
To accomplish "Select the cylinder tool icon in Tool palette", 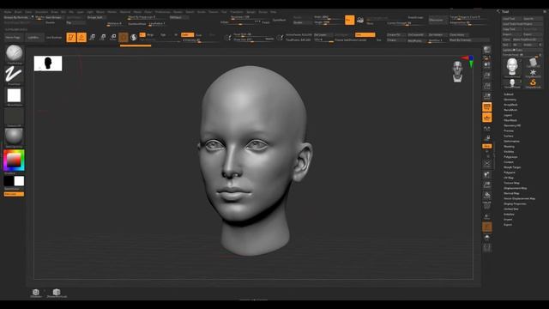I will point(533,63).
